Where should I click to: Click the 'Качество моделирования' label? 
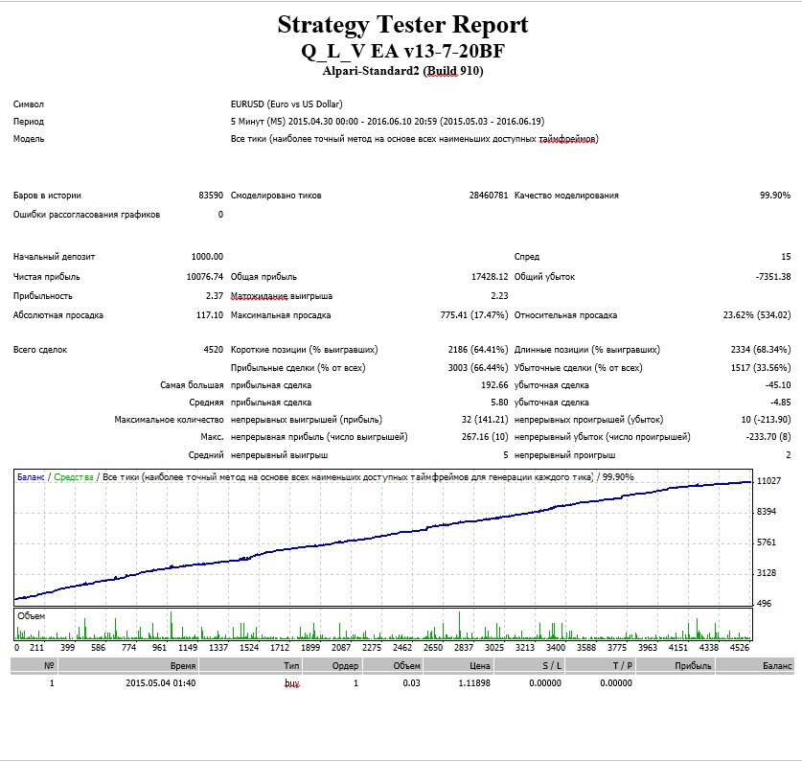pos(566,195)
